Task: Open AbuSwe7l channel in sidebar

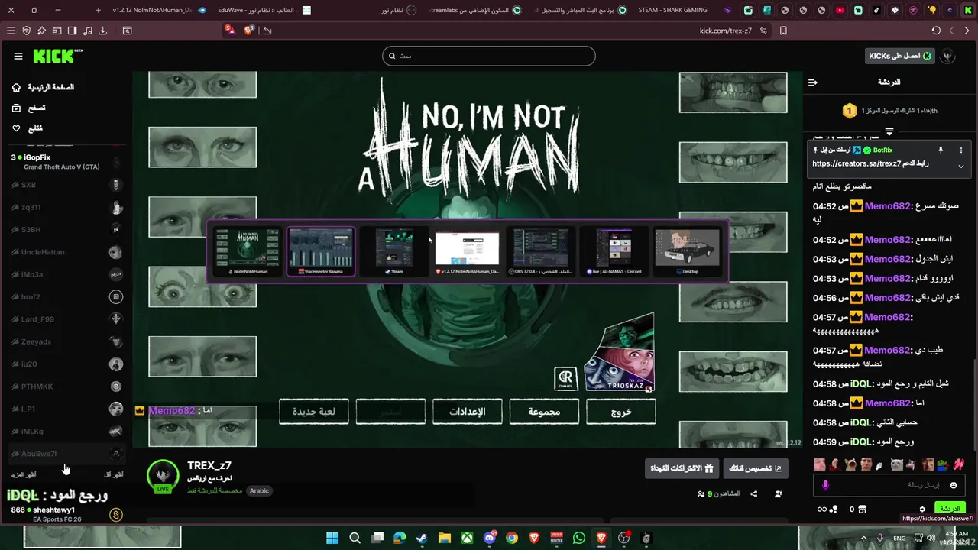Action: [65, 454]
